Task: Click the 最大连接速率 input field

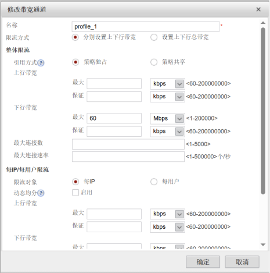Action: 128,157
